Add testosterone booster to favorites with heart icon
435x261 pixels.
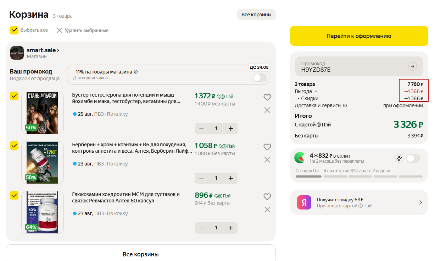[267, 97]
